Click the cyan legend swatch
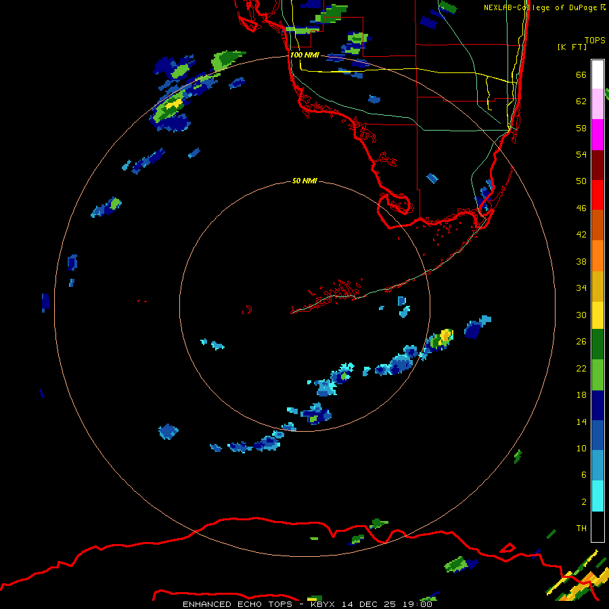 (x=597, y=496)
